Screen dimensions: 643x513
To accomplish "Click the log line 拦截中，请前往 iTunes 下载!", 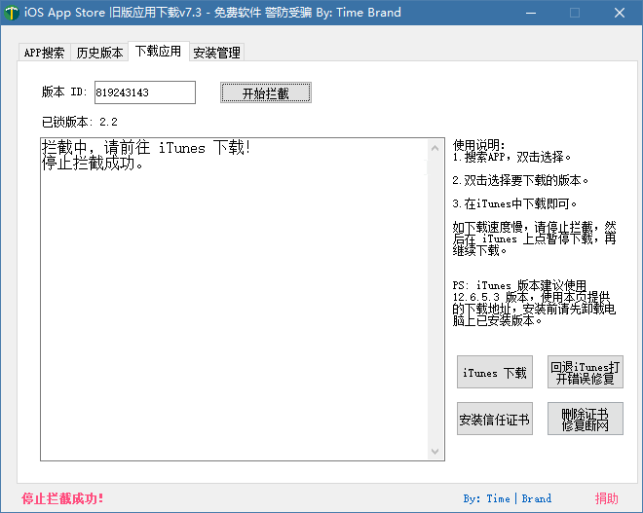I will click(x=146, y=148).
